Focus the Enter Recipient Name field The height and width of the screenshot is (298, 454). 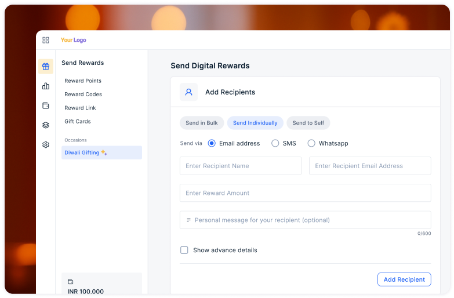tap(241, 166)
